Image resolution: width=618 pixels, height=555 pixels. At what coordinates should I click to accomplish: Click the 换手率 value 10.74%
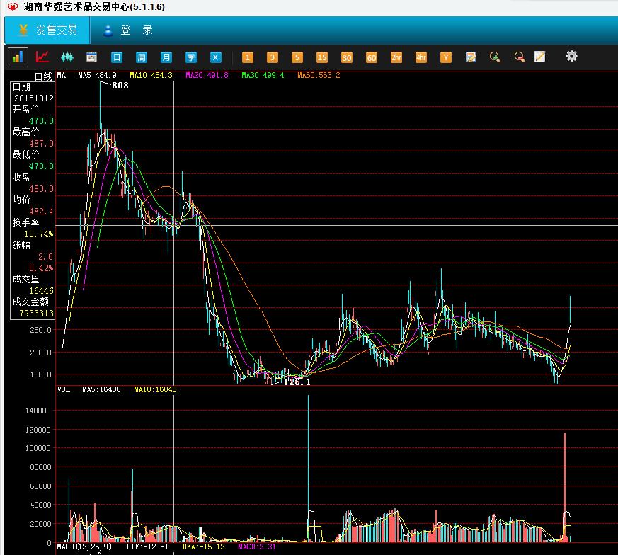[39, 234]
